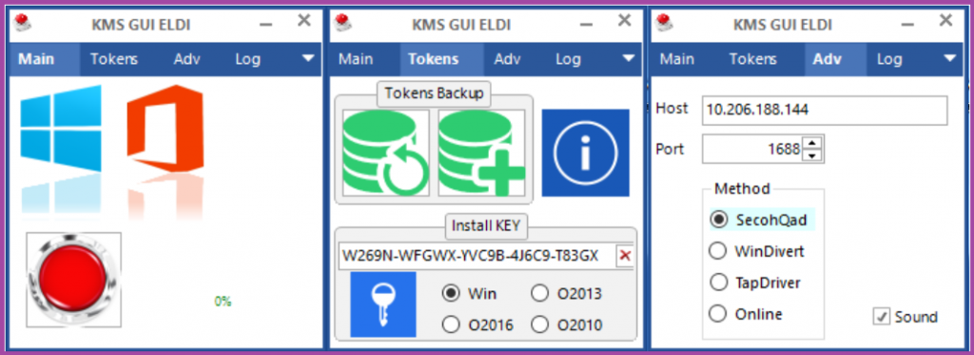Screen dimensions: 974x355
Task: Switch to Log tab in middle window
Action: point(569,59)
